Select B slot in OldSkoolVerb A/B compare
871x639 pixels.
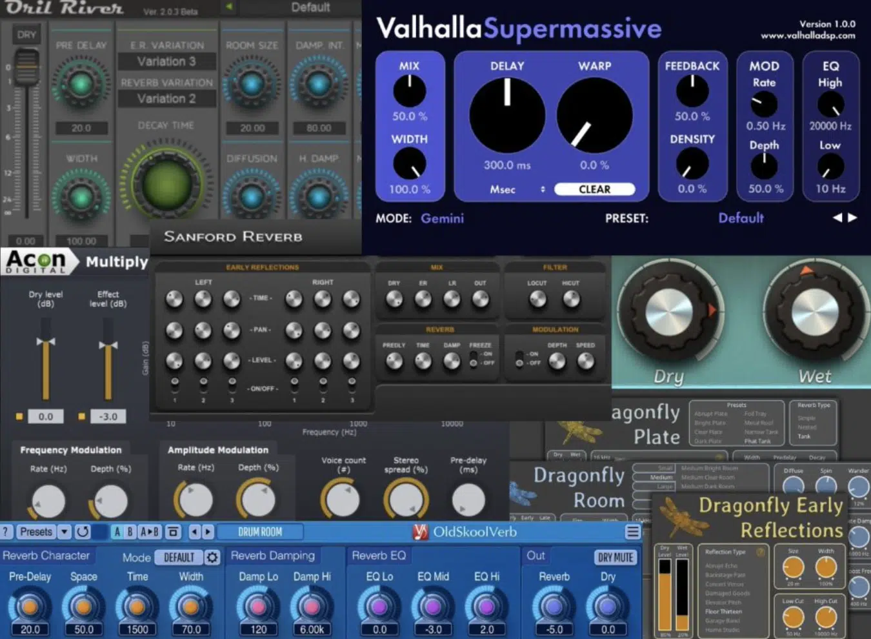(x=130, y=532)
